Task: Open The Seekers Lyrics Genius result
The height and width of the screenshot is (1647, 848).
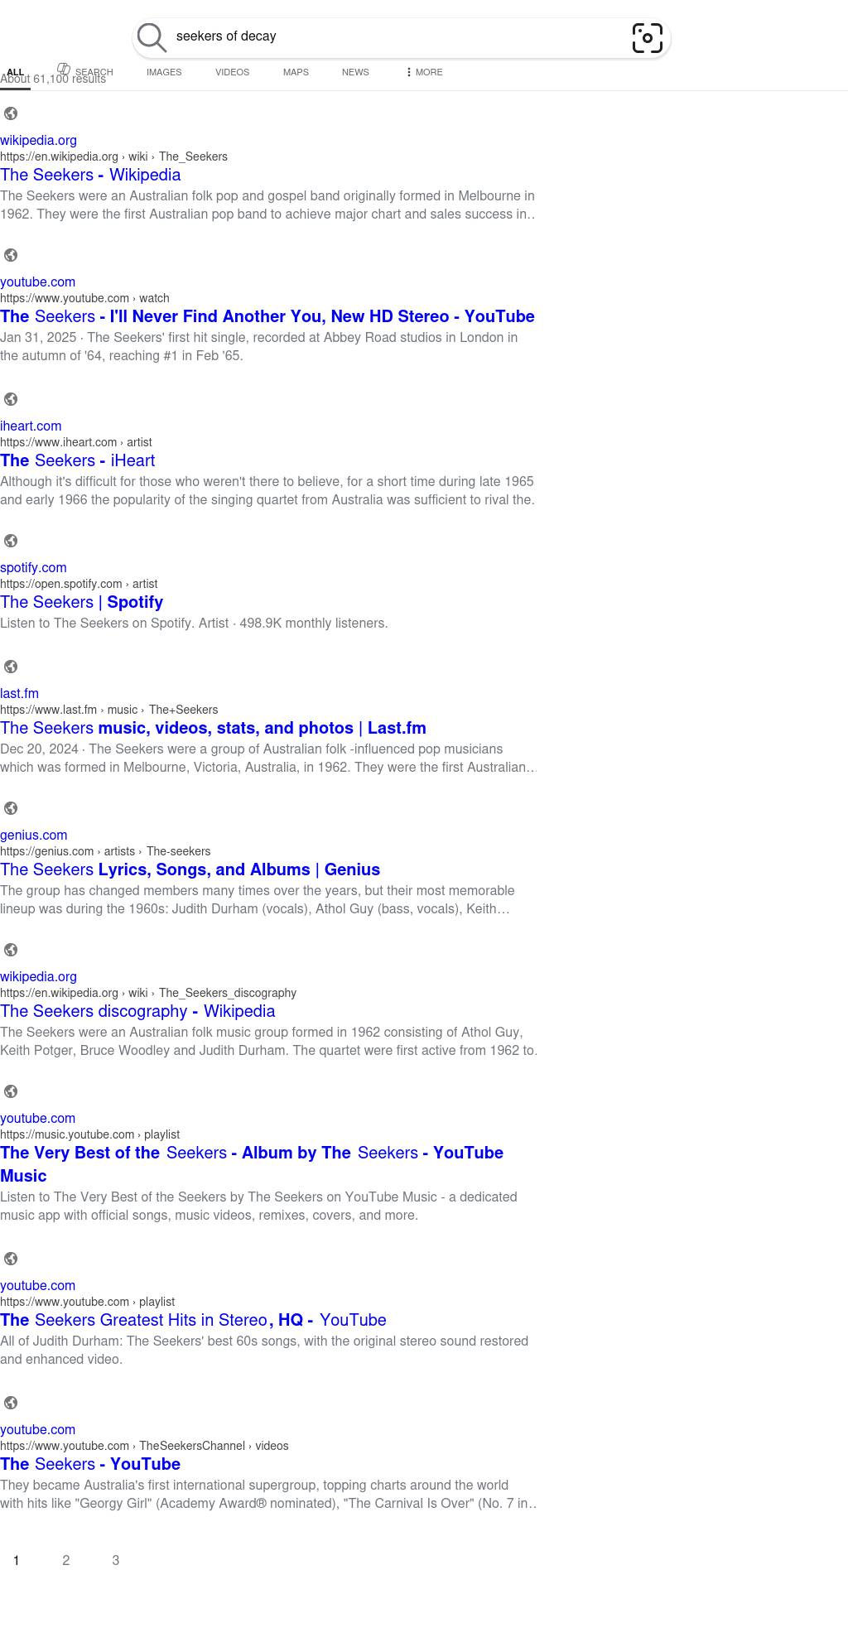Action: pos(190,869)
